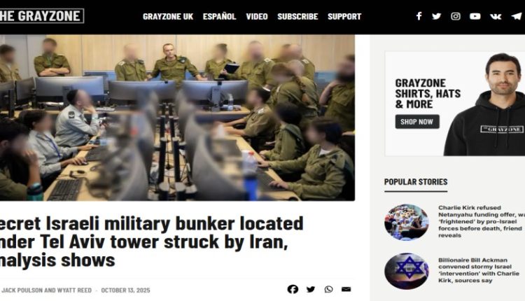Open the Video menu item
Image resolution: width=525 pixels, height=301 pixels.
point(257,16)
